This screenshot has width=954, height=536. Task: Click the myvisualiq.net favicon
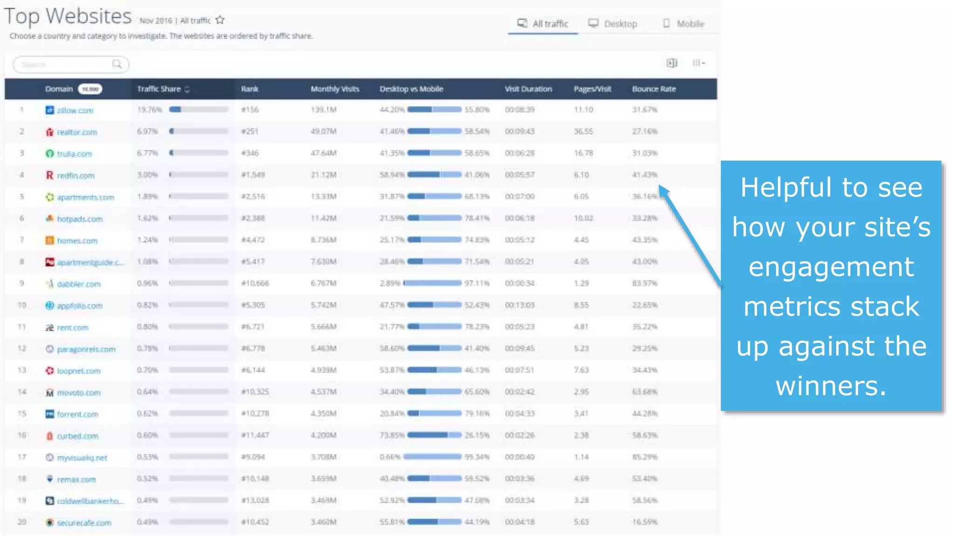tap(49, 458)
